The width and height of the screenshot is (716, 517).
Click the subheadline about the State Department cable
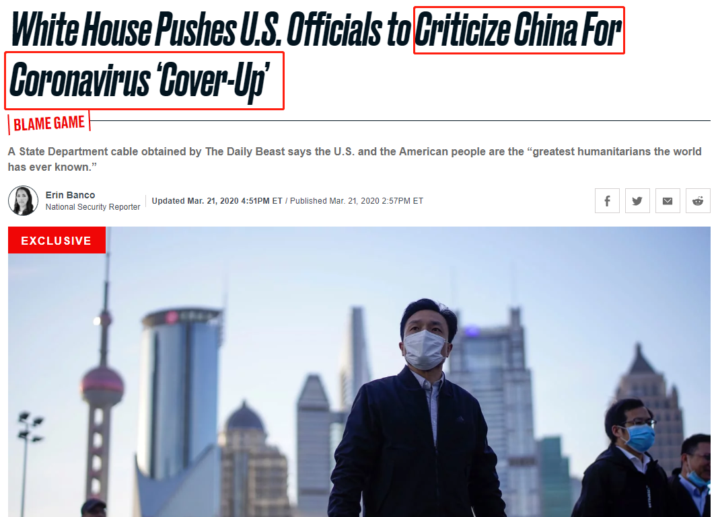(x=355, y=159)
